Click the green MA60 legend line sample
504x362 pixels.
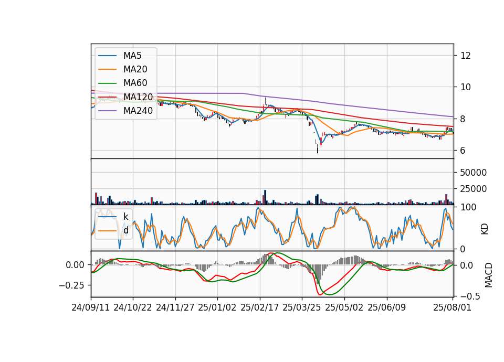107,83
